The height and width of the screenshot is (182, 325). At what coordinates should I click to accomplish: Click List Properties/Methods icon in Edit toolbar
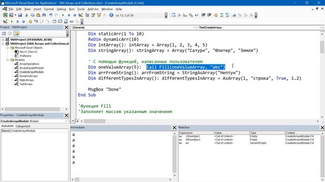pyautogui.click(x=173, y=15)
